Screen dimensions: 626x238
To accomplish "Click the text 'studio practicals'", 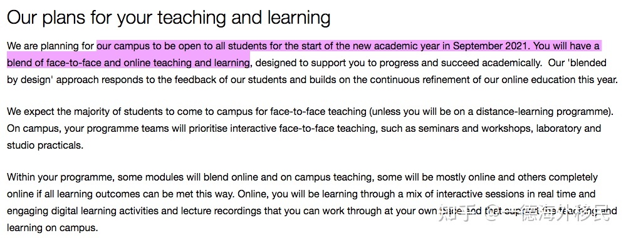I will 44,146.
